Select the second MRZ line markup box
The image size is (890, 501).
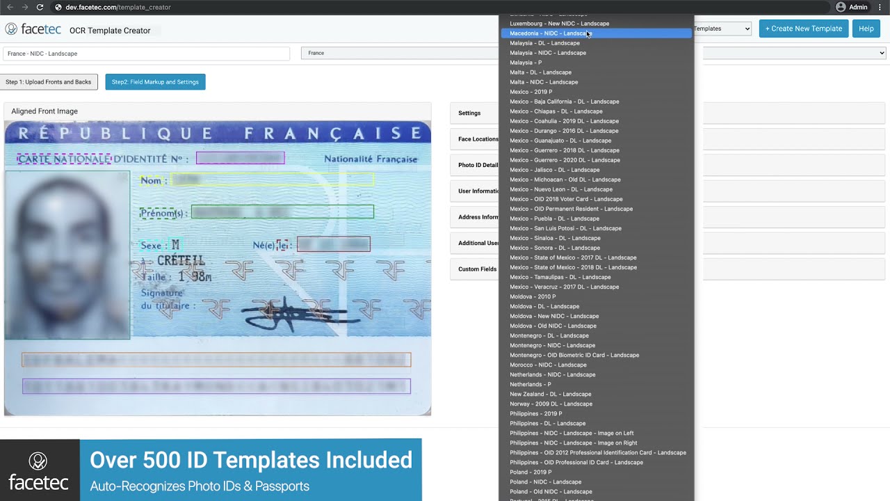coord(216,386)
